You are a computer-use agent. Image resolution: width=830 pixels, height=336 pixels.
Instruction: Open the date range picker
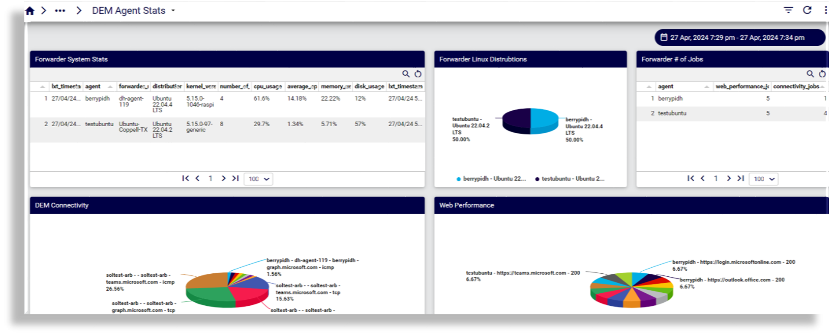(x=739, y=38)
